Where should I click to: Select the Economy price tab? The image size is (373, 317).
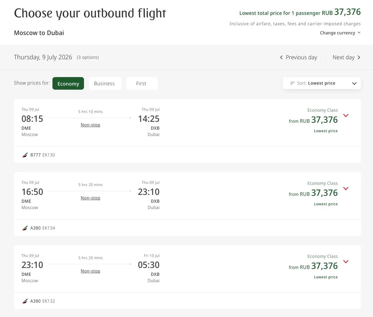tap(68, 84)
